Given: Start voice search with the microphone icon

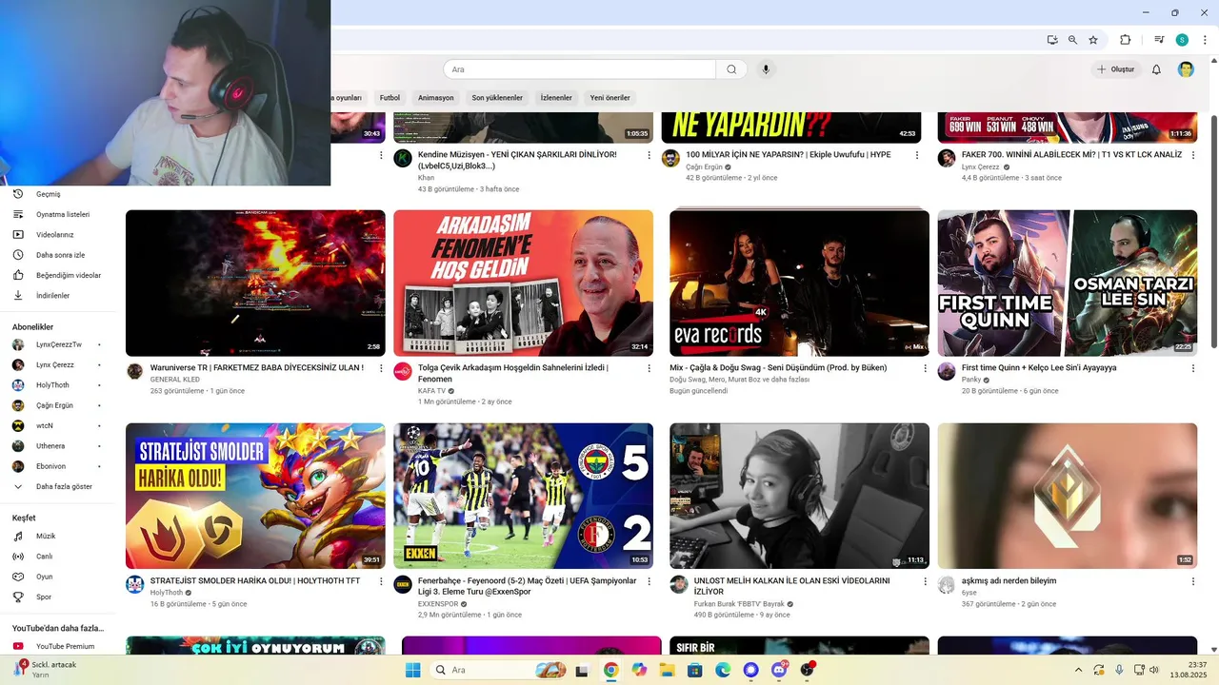Looking at the screenshot, I should tap(765, 69).
